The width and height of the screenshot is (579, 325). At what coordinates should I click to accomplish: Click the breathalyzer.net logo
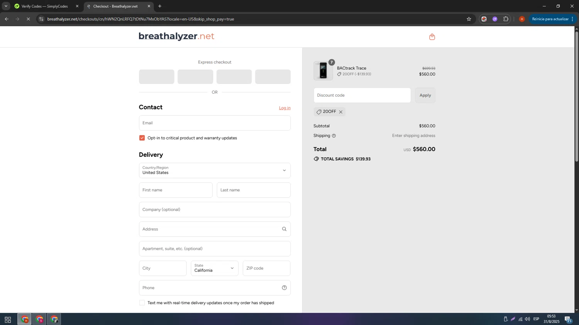[176, 36]
